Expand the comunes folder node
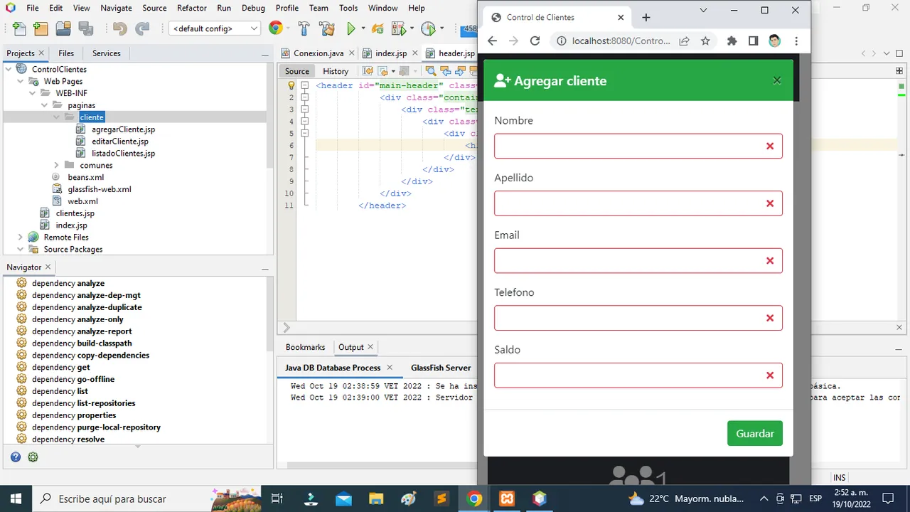This screenshot has width=910, height=512. coord(57,165)
